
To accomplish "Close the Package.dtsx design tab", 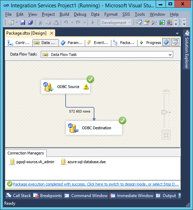I will click(x=52, y=33).
